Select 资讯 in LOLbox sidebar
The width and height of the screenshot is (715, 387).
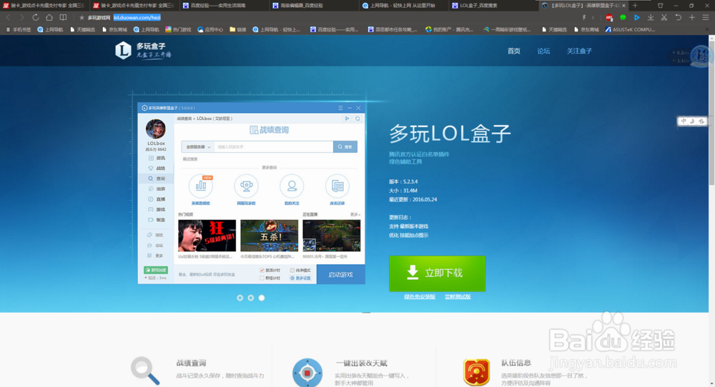156,158
